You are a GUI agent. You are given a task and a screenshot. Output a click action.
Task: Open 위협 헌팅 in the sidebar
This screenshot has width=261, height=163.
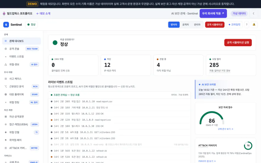pyautogui.click(x=21, y=102)
